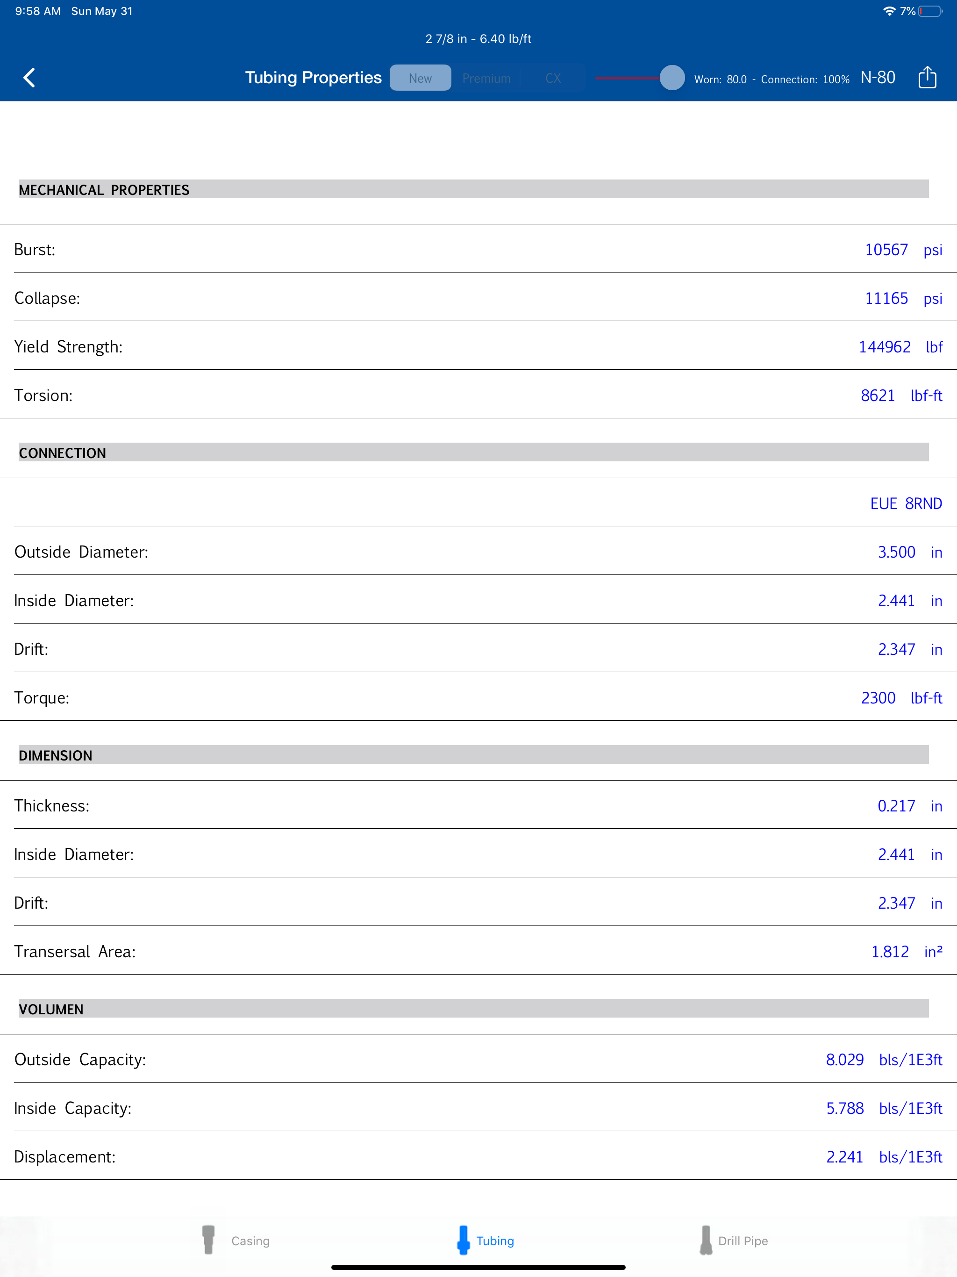Tap Dimension Inside Diameter value 2.441

896,854
